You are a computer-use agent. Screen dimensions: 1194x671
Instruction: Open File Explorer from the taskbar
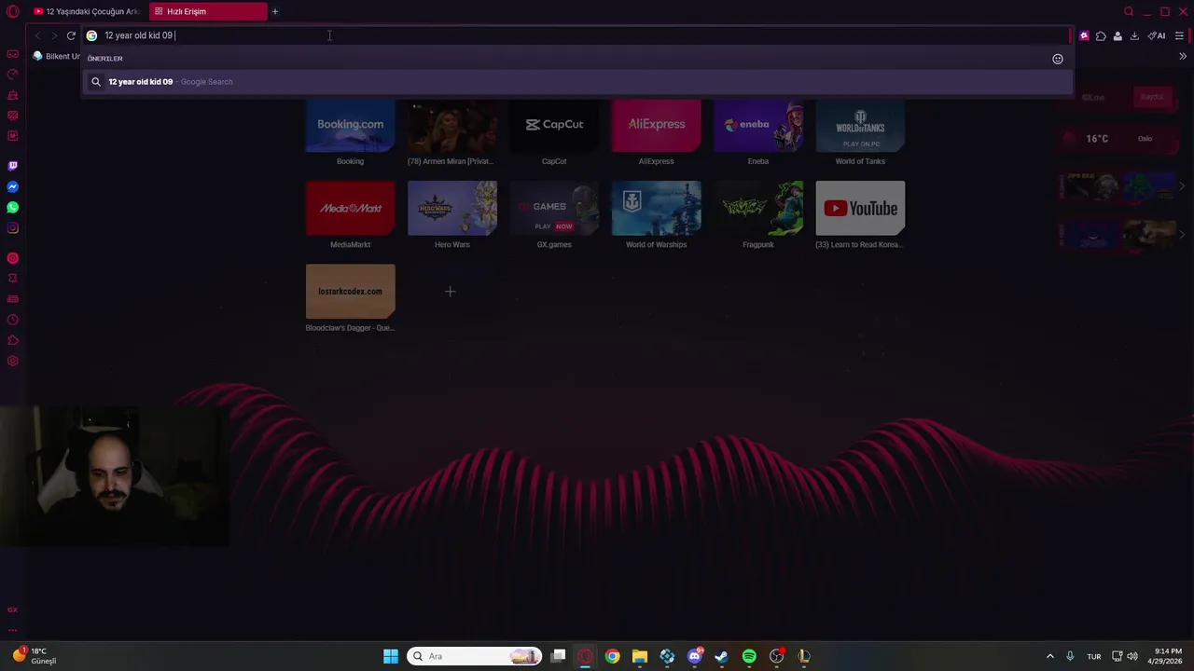pos(640,656)
